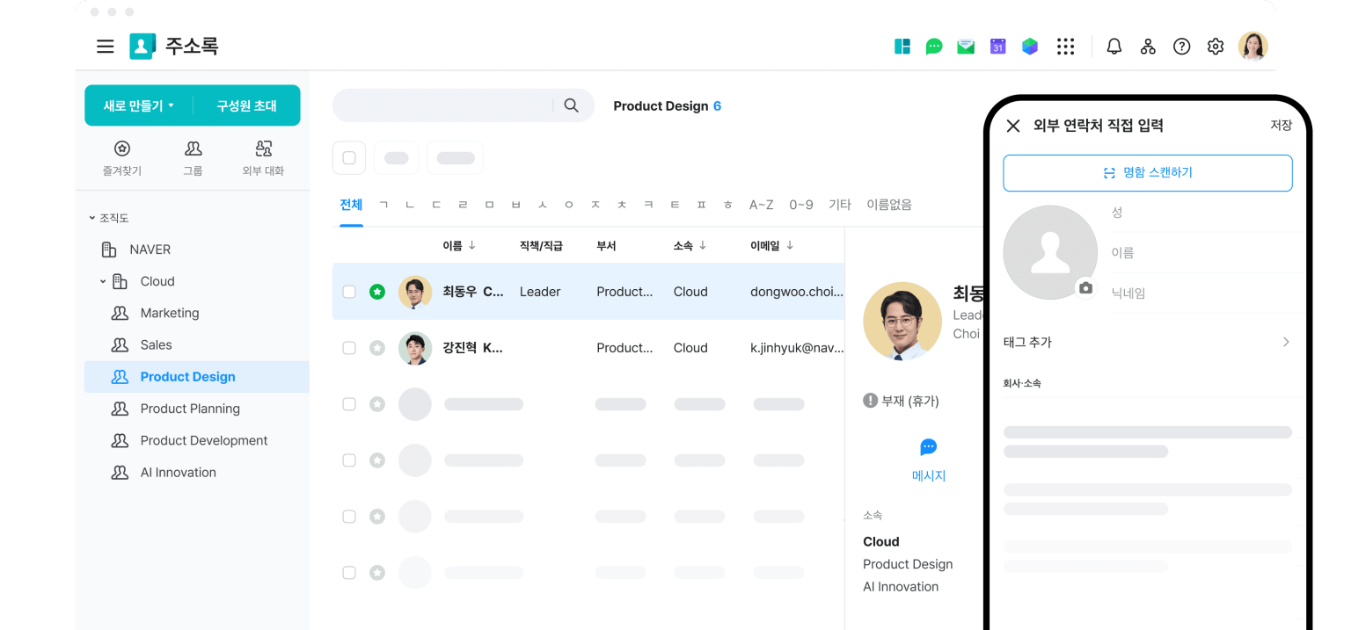Click camera icon on profile photo
This screenshot has height=630, width=1351.
pyautogui.click(x=1086, y=288)
